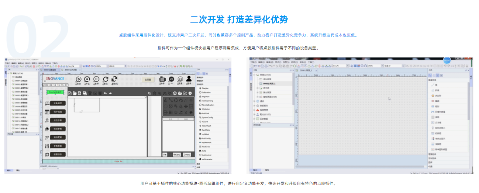Open the first menu in right window menu bar

coord(253,62)
